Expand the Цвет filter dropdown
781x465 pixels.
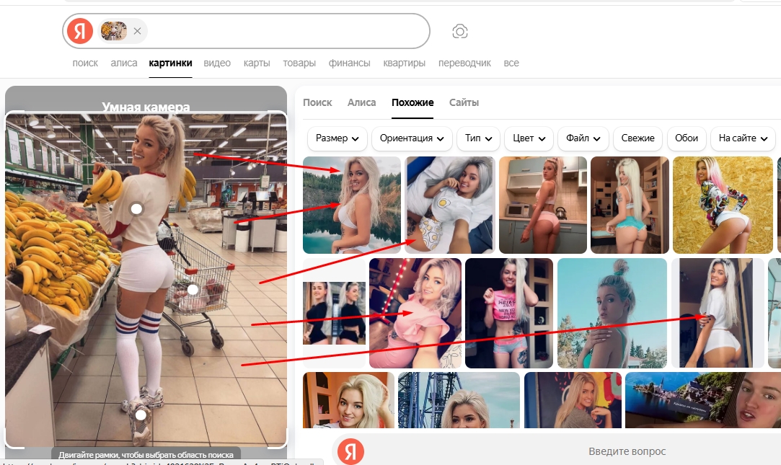click(529, 138)
